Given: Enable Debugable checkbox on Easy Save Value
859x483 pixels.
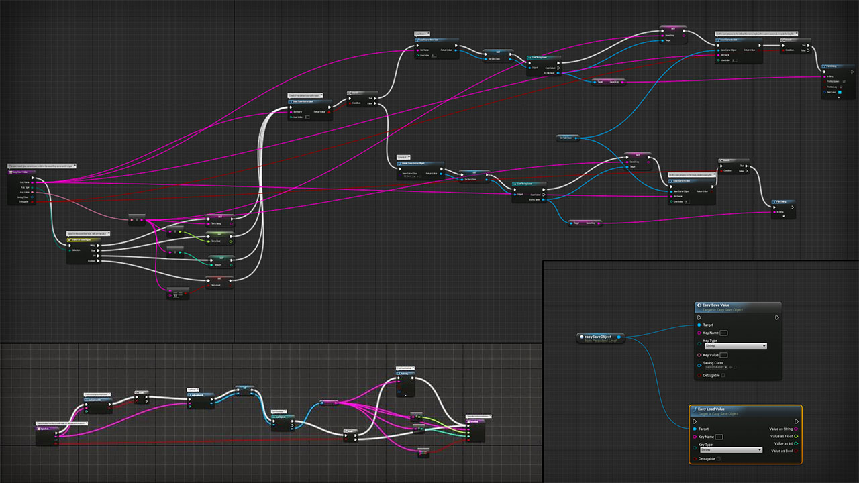Looking at the screenshot, I should pyautogui.click(x=723, y=376).
